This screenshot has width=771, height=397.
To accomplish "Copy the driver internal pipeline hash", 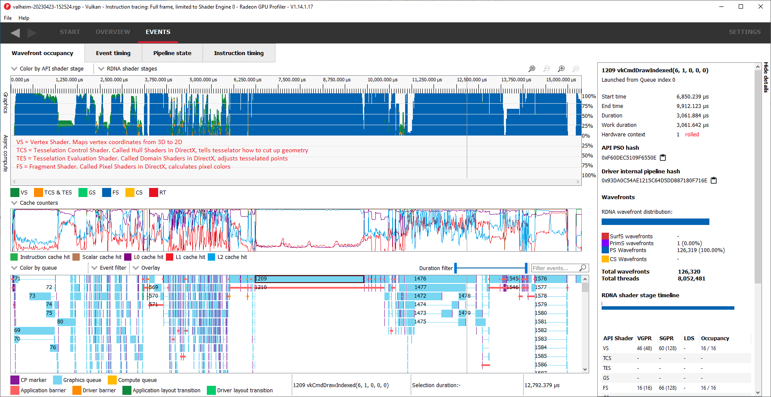I will tap(714, 180).
